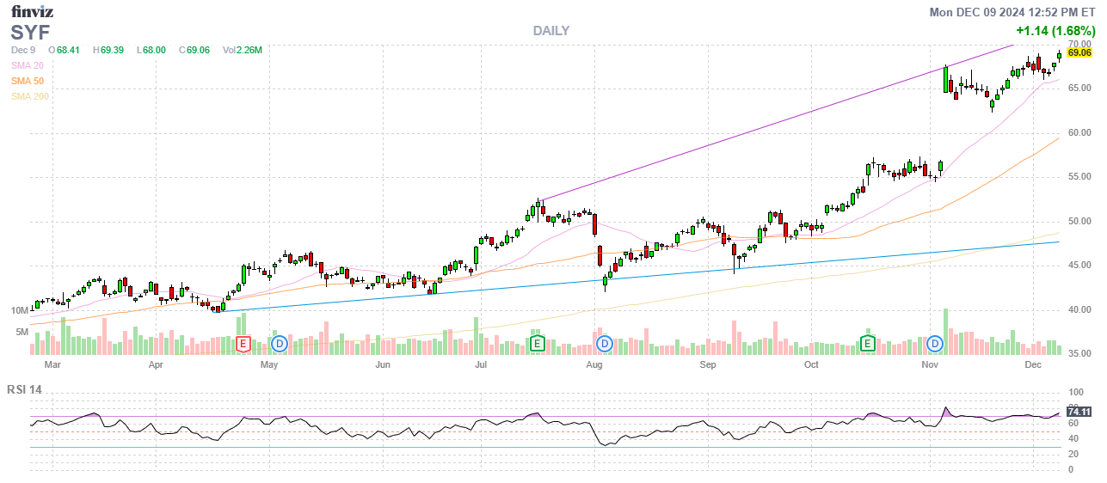The image size is (1107, 483).
Task: Click the SYF ticker symbol
Action: coord(30,33)
